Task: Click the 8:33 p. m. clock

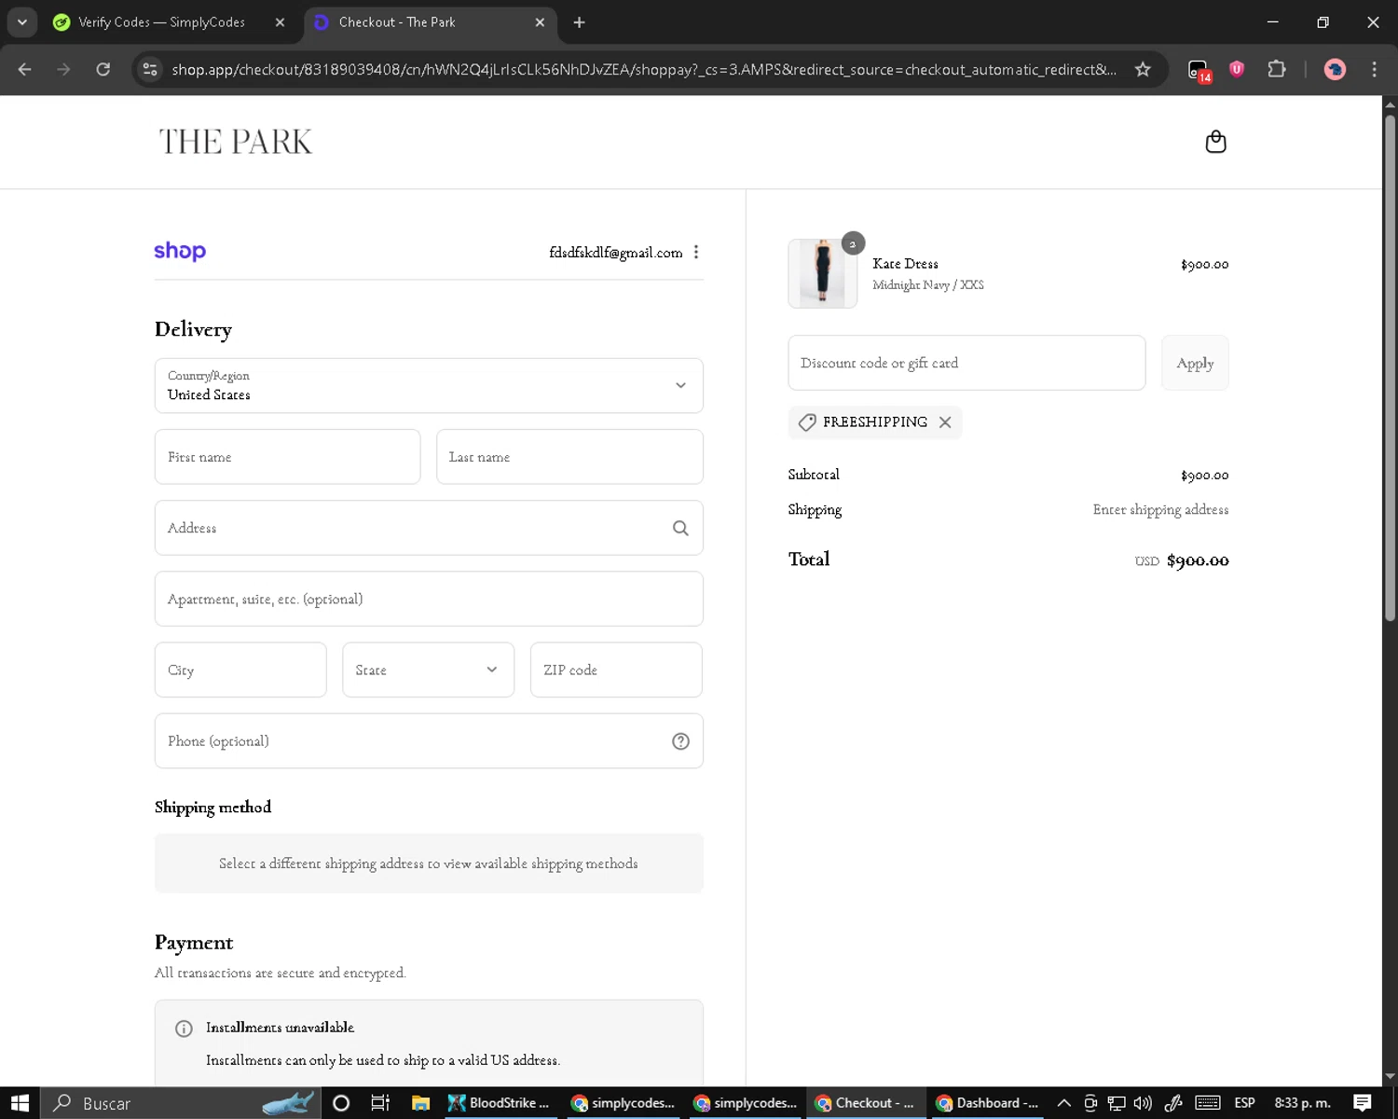Action: tap(1302, 1103)
